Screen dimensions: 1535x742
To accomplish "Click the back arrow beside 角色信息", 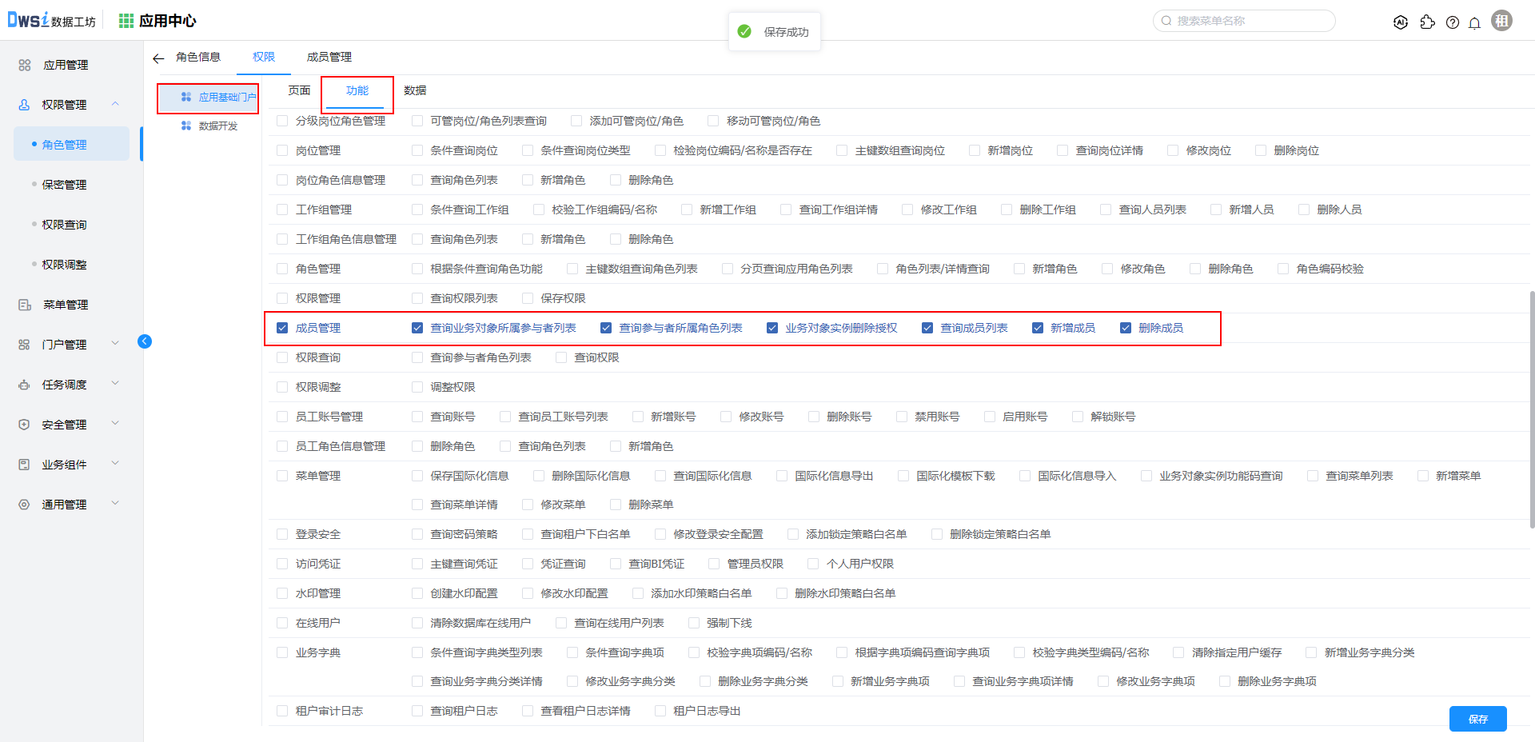I will pyautogui.click(x=158, y=58).
